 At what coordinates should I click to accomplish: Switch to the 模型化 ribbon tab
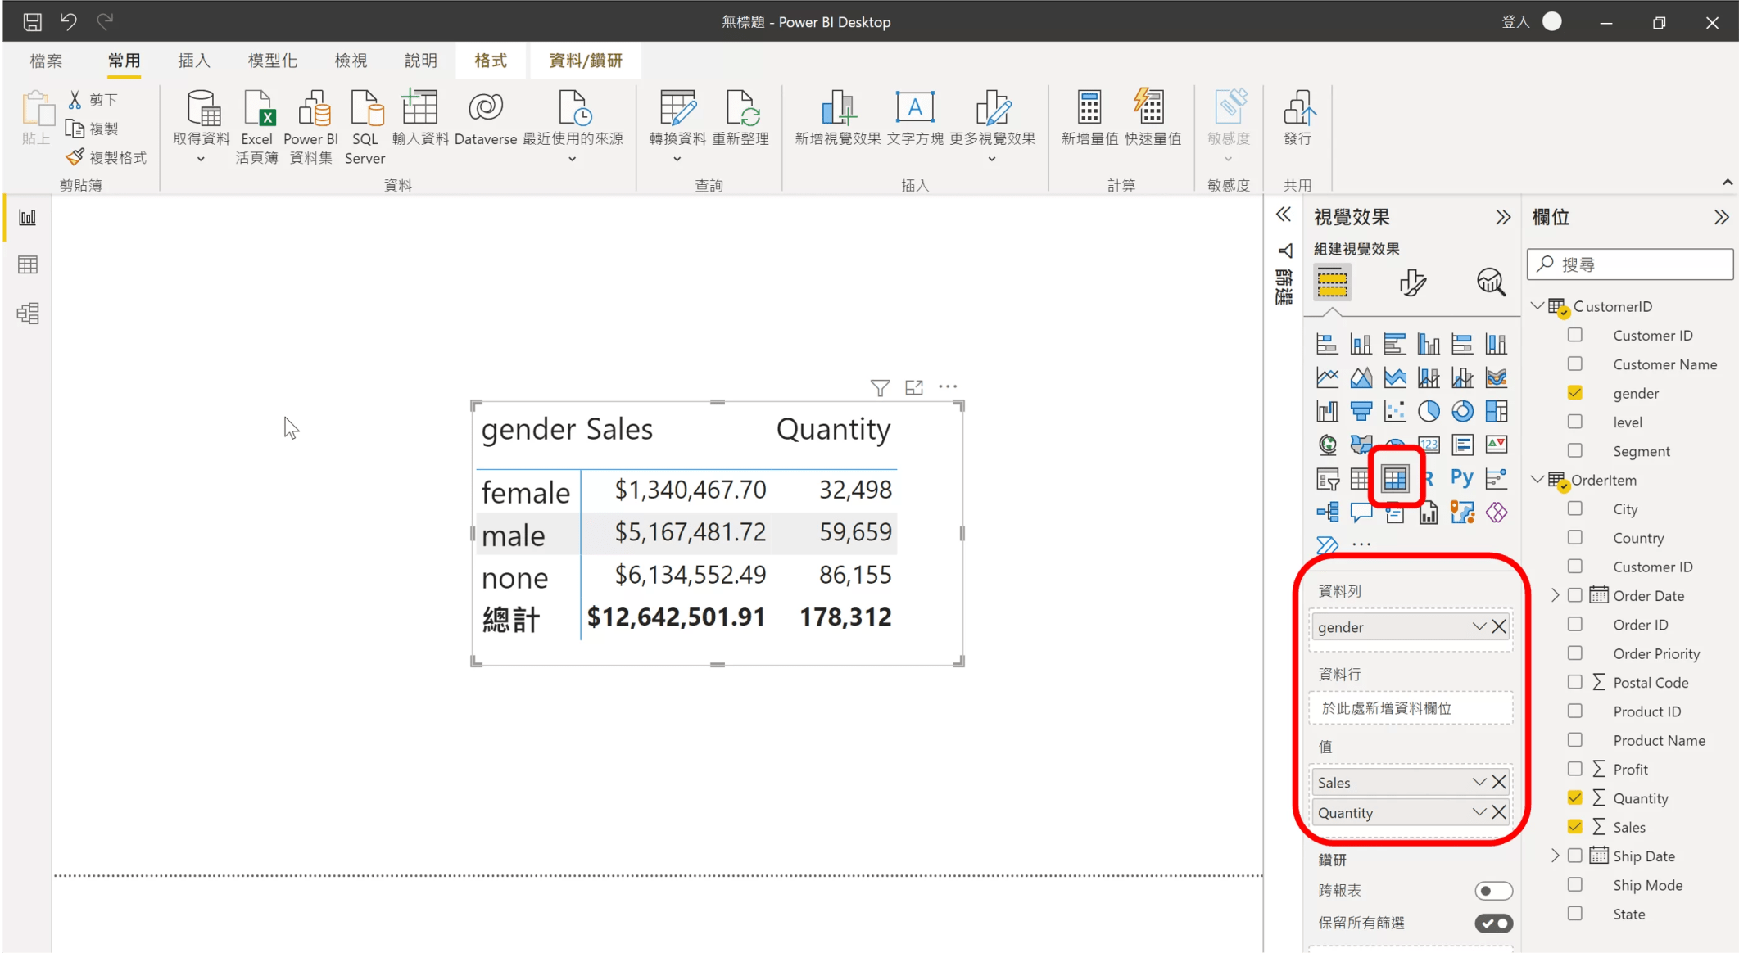click(272, 60)
